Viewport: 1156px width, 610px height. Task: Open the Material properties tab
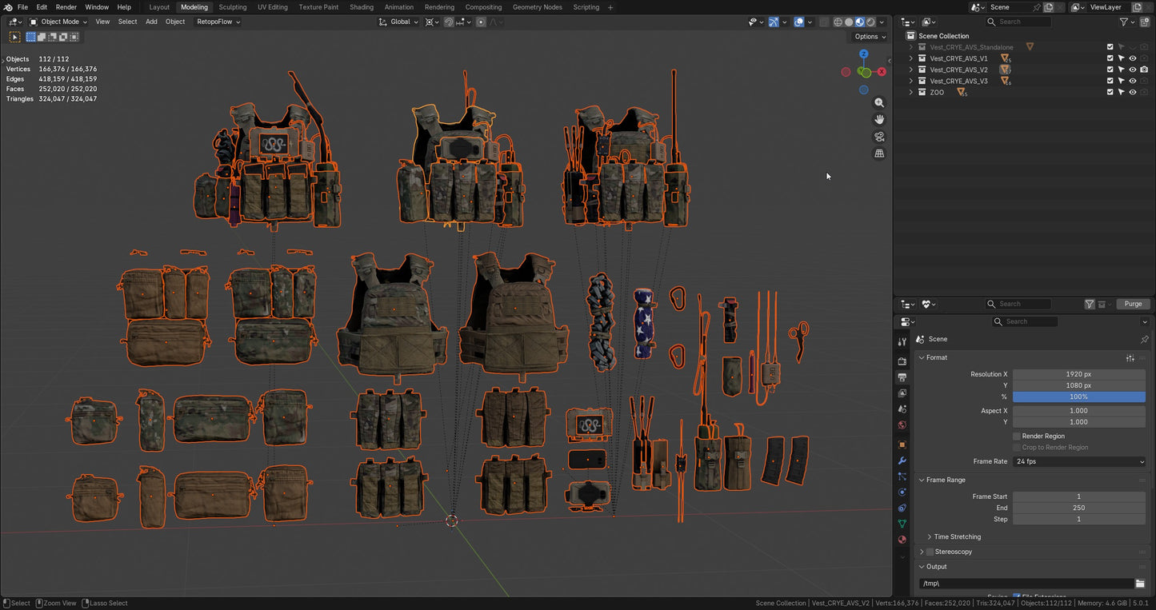coord(902,540)
